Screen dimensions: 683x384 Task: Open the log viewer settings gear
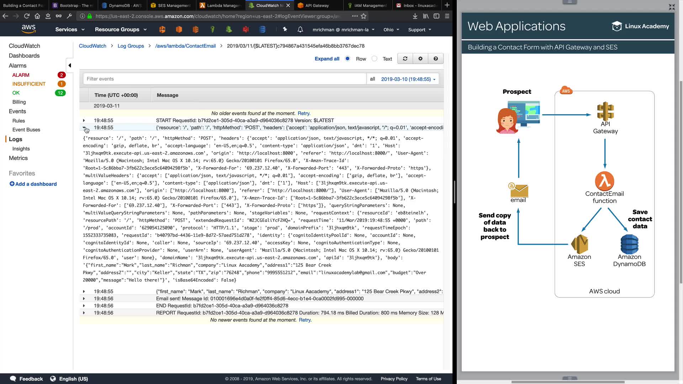(x=420, y=59)
